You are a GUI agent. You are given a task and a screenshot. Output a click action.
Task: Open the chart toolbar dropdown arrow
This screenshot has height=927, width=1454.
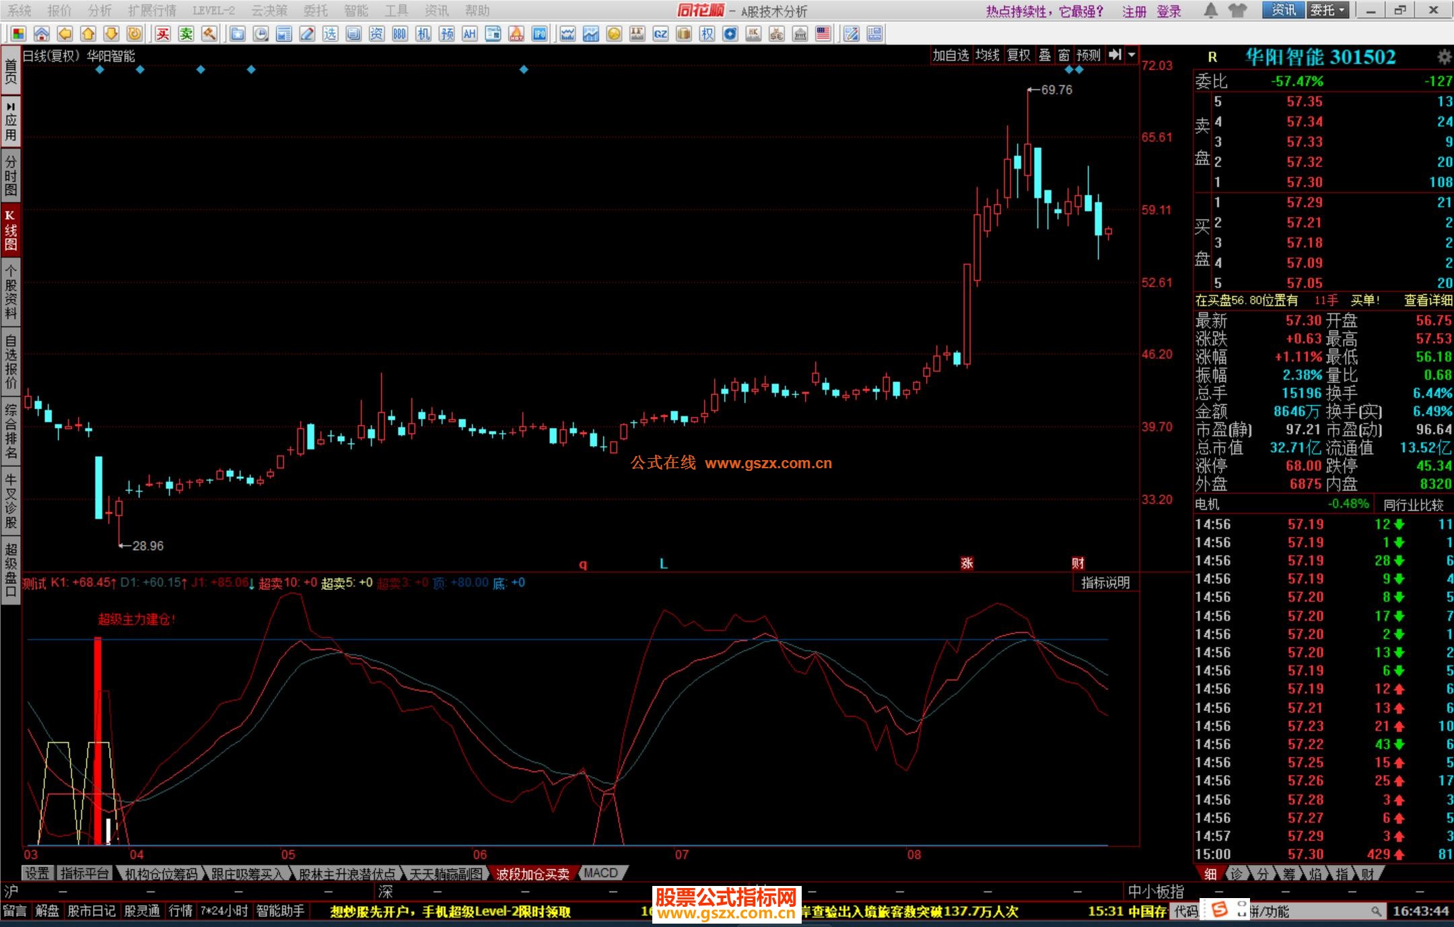click(x=1132, y=55)
